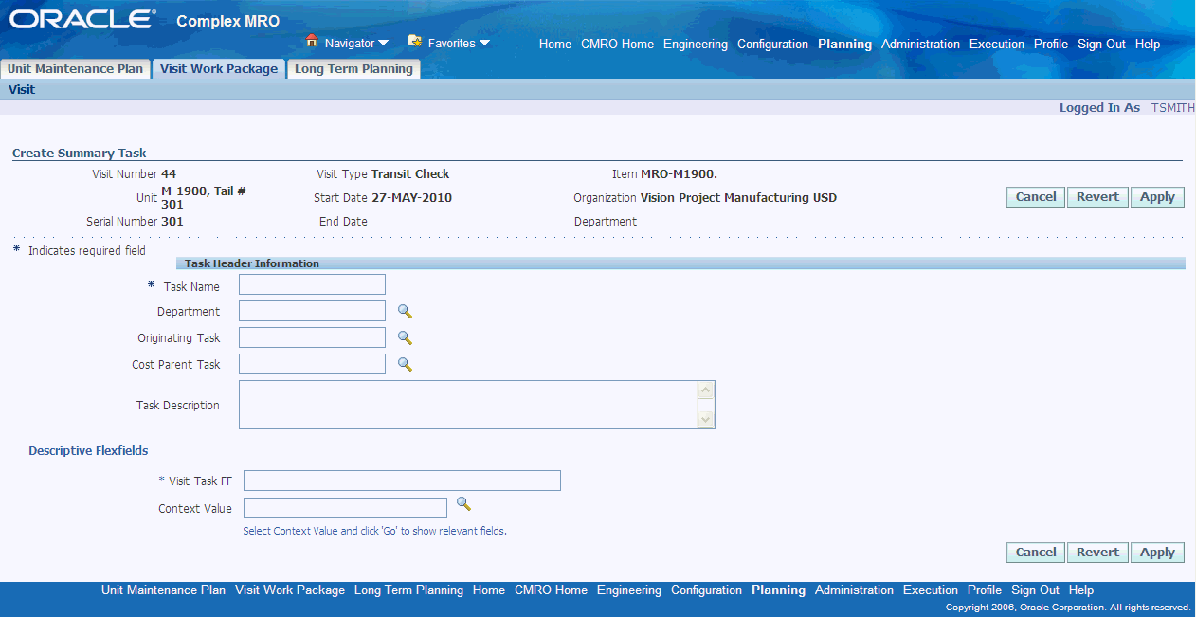Click footer Configuration link
This screenshot has height=617, width=1196.
(706, 590)
